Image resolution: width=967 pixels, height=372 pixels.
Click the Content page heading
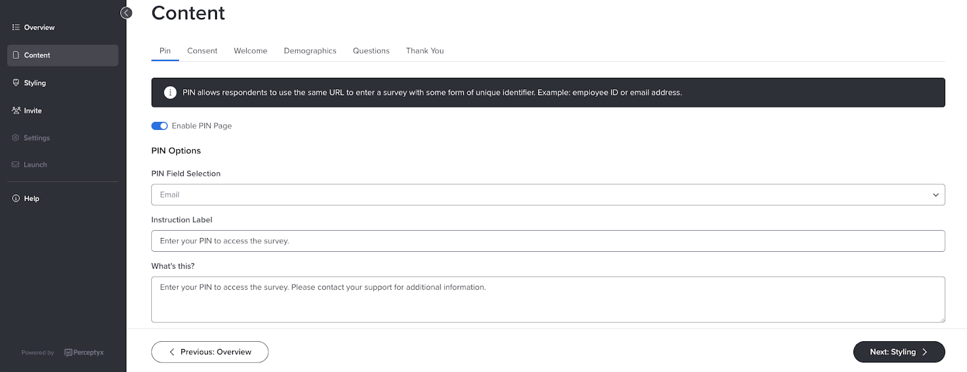point(188,13)
